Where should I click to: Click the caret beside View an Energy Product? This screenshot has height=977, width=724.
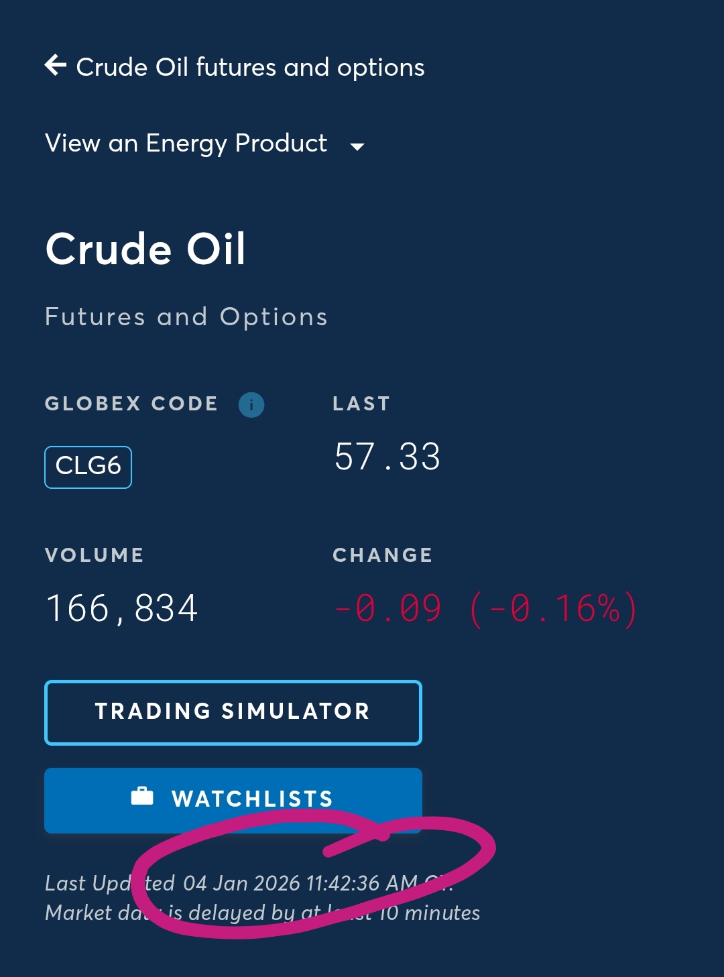point(357,146)
